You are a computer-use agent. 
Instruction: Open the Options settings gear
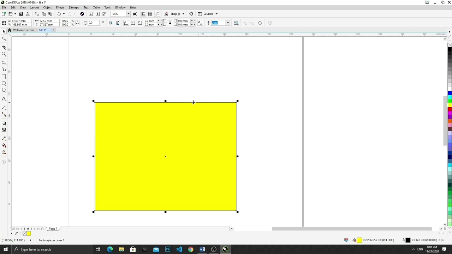[x=191, y=14]
